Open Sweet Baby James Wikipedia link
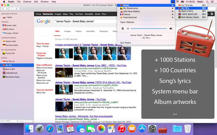Screen dimensions: 217x135 coord(84,116)
